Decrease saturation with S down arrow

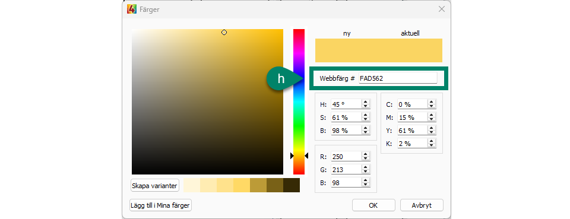365,119
